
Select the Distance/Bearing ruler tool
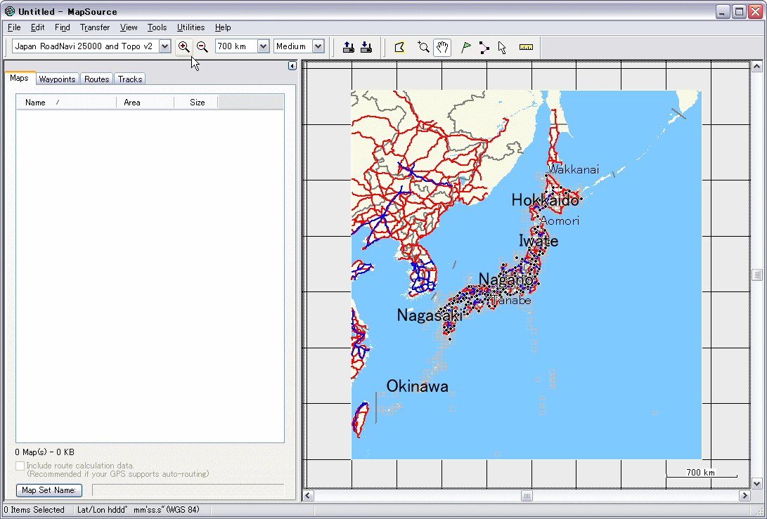526,47
